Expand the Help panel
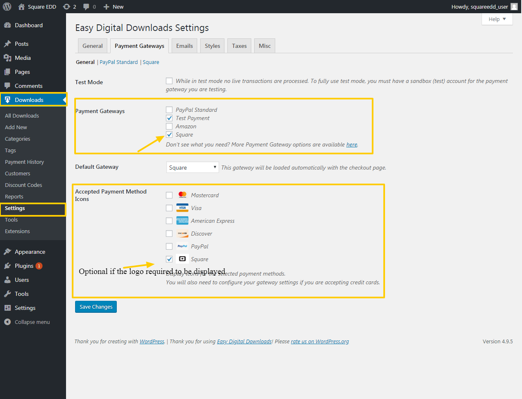Screen dimensions: 522x399 click(497, 19)
